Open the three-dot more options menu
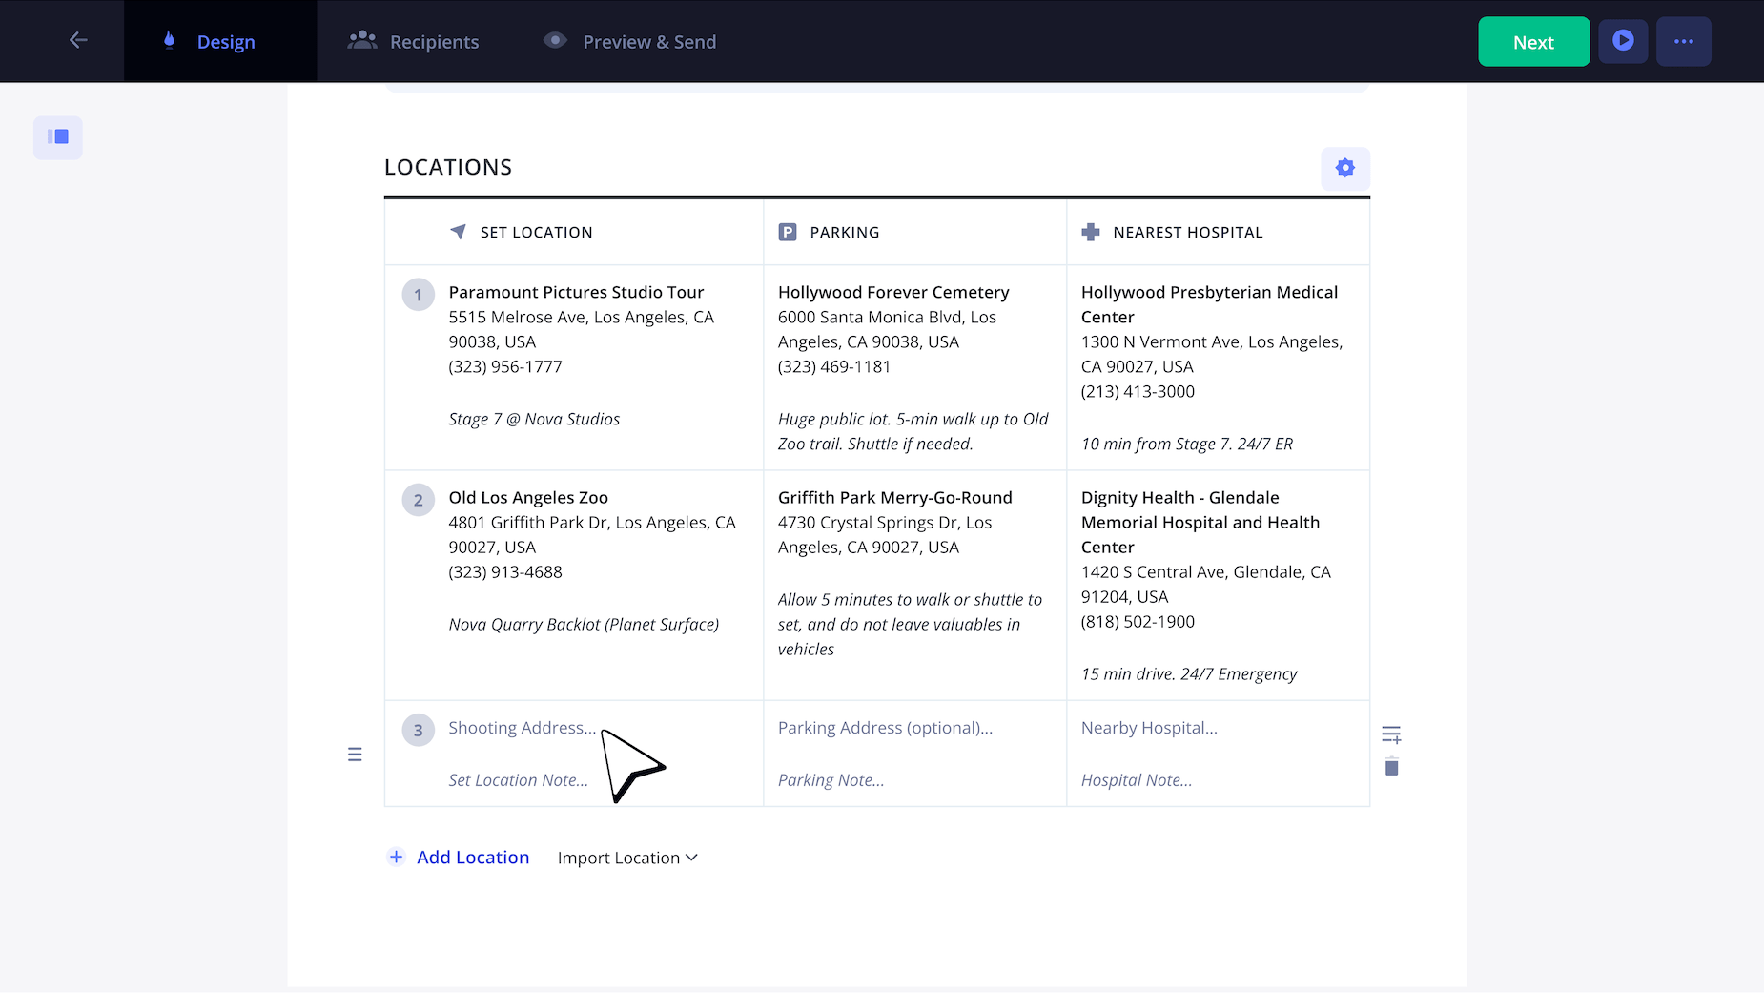The height and width of the screenshot is (993, 1764). pos(1683,41)
